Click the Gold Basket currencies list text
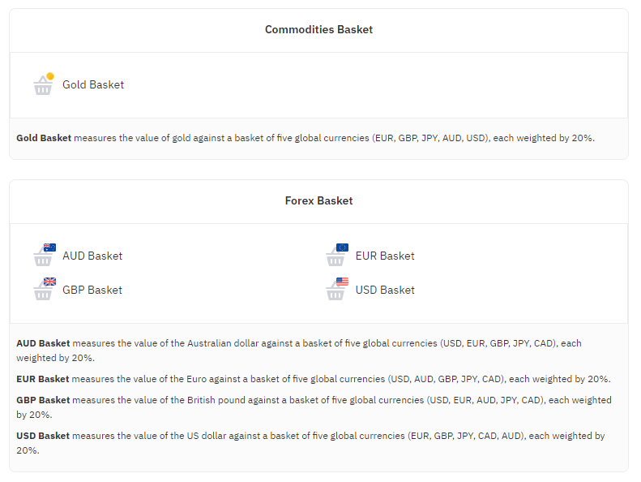This screenshot has width=641, height=482. point(431,138)
